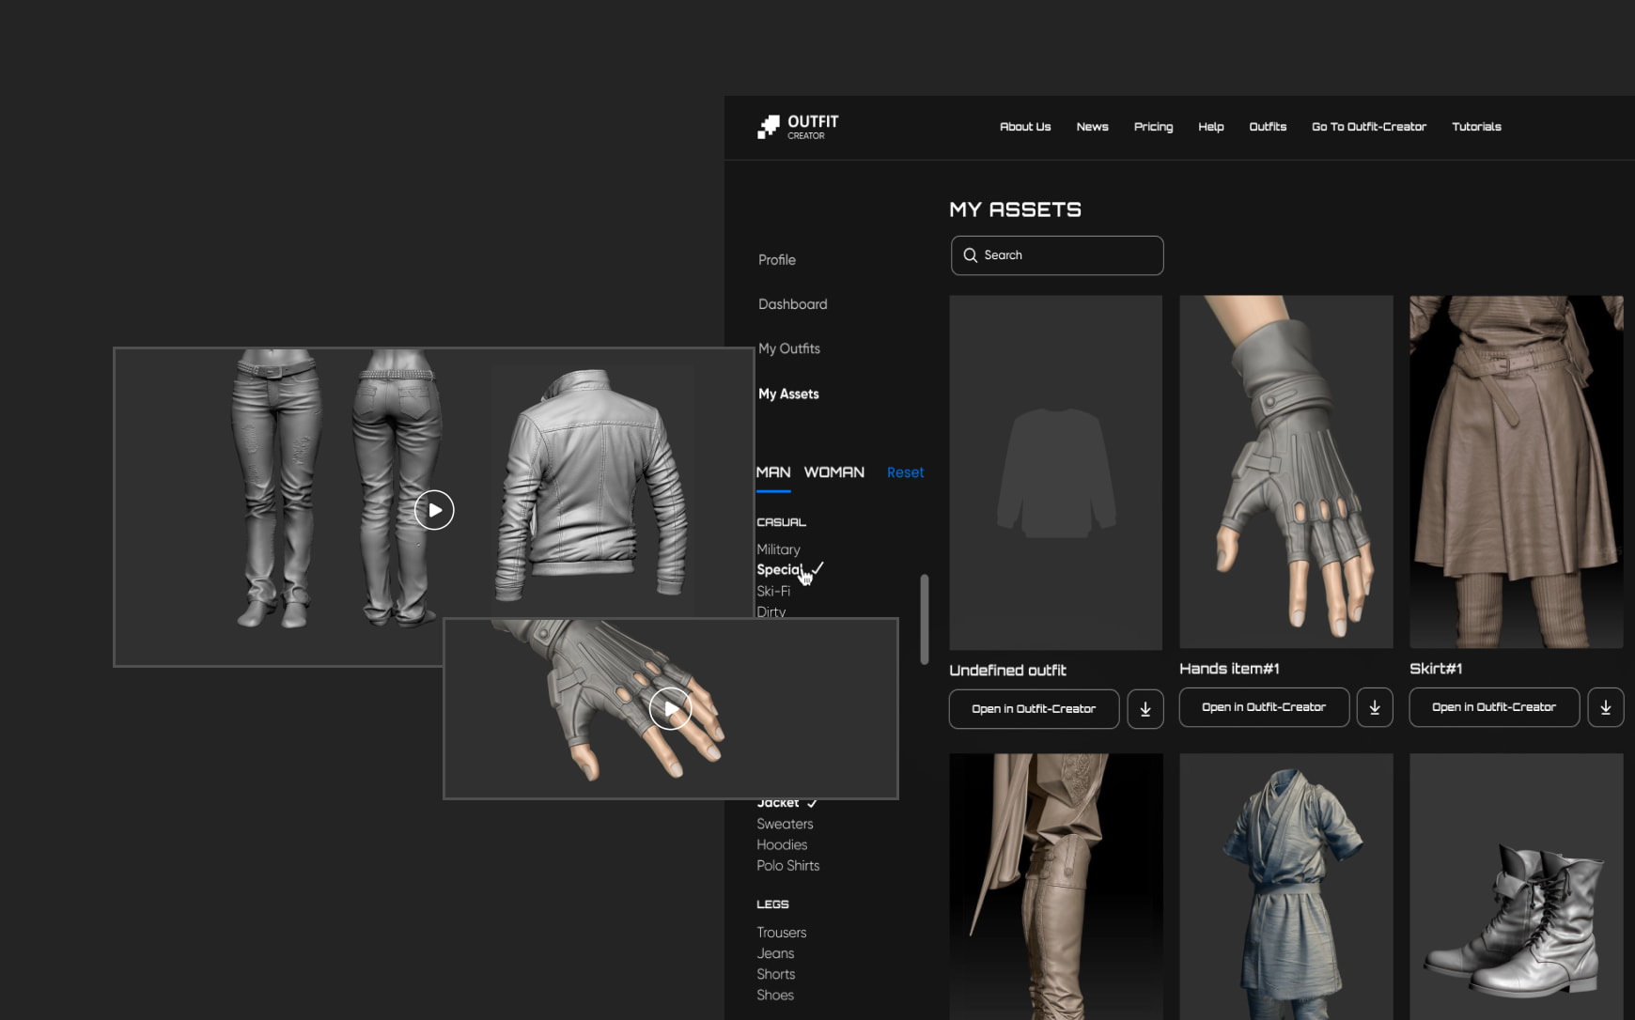
Task: Focus the My Assets search field
Action: tap(1067, 255)
